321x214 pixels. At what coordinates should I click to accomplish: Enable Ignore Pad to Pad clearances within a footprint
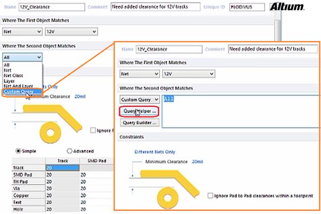click(x=210, y=196)
